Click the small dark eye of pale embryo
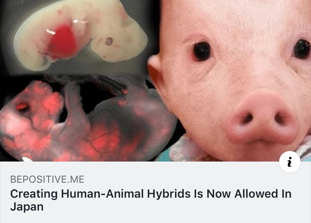This screenshot has width=311, height=223. click(109, 42)
